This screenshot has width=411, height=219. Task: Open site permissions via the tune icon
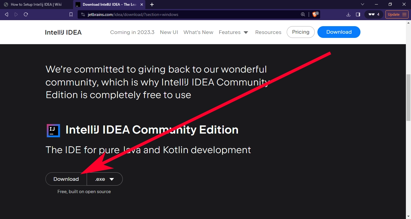[x=82, y=14]
